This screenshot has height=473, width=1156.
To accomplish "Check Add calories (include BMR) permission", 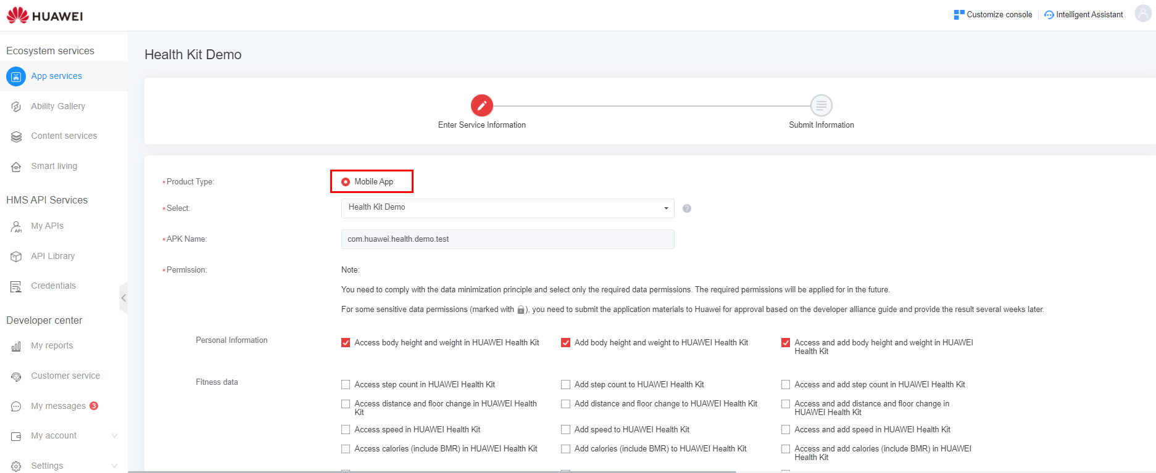I will (x=565, y=449).
